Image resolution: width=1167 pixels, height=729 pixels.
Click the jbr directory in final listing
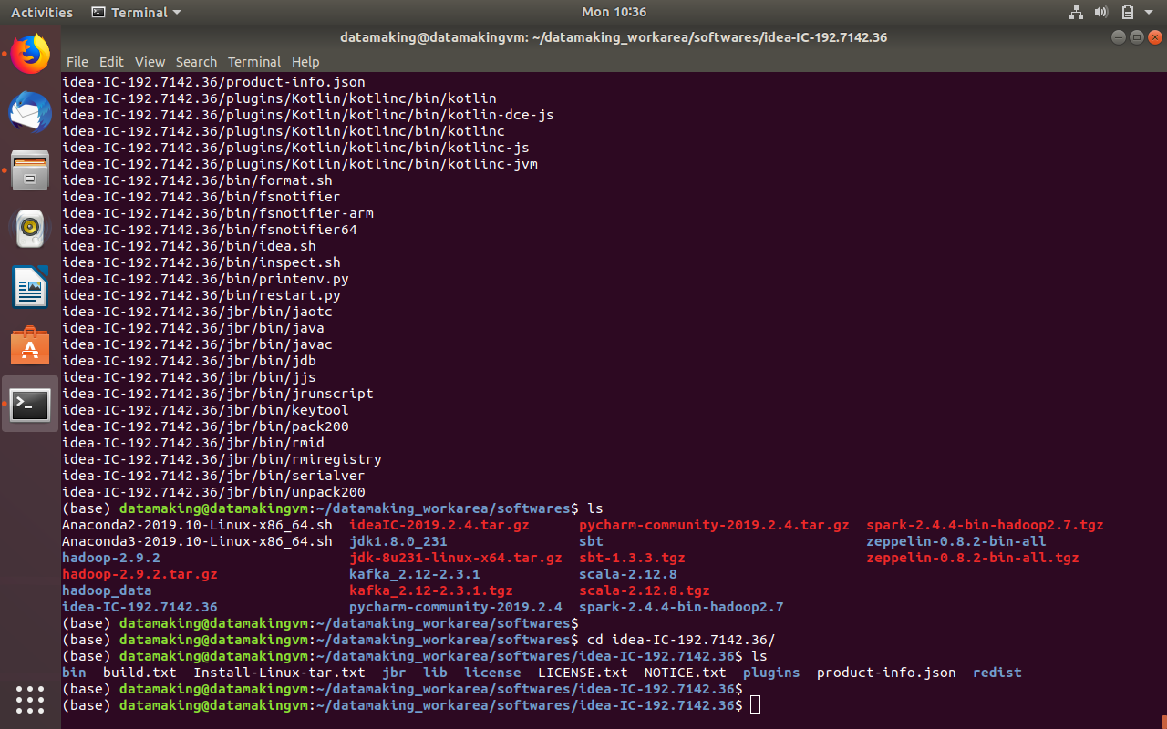394,673
